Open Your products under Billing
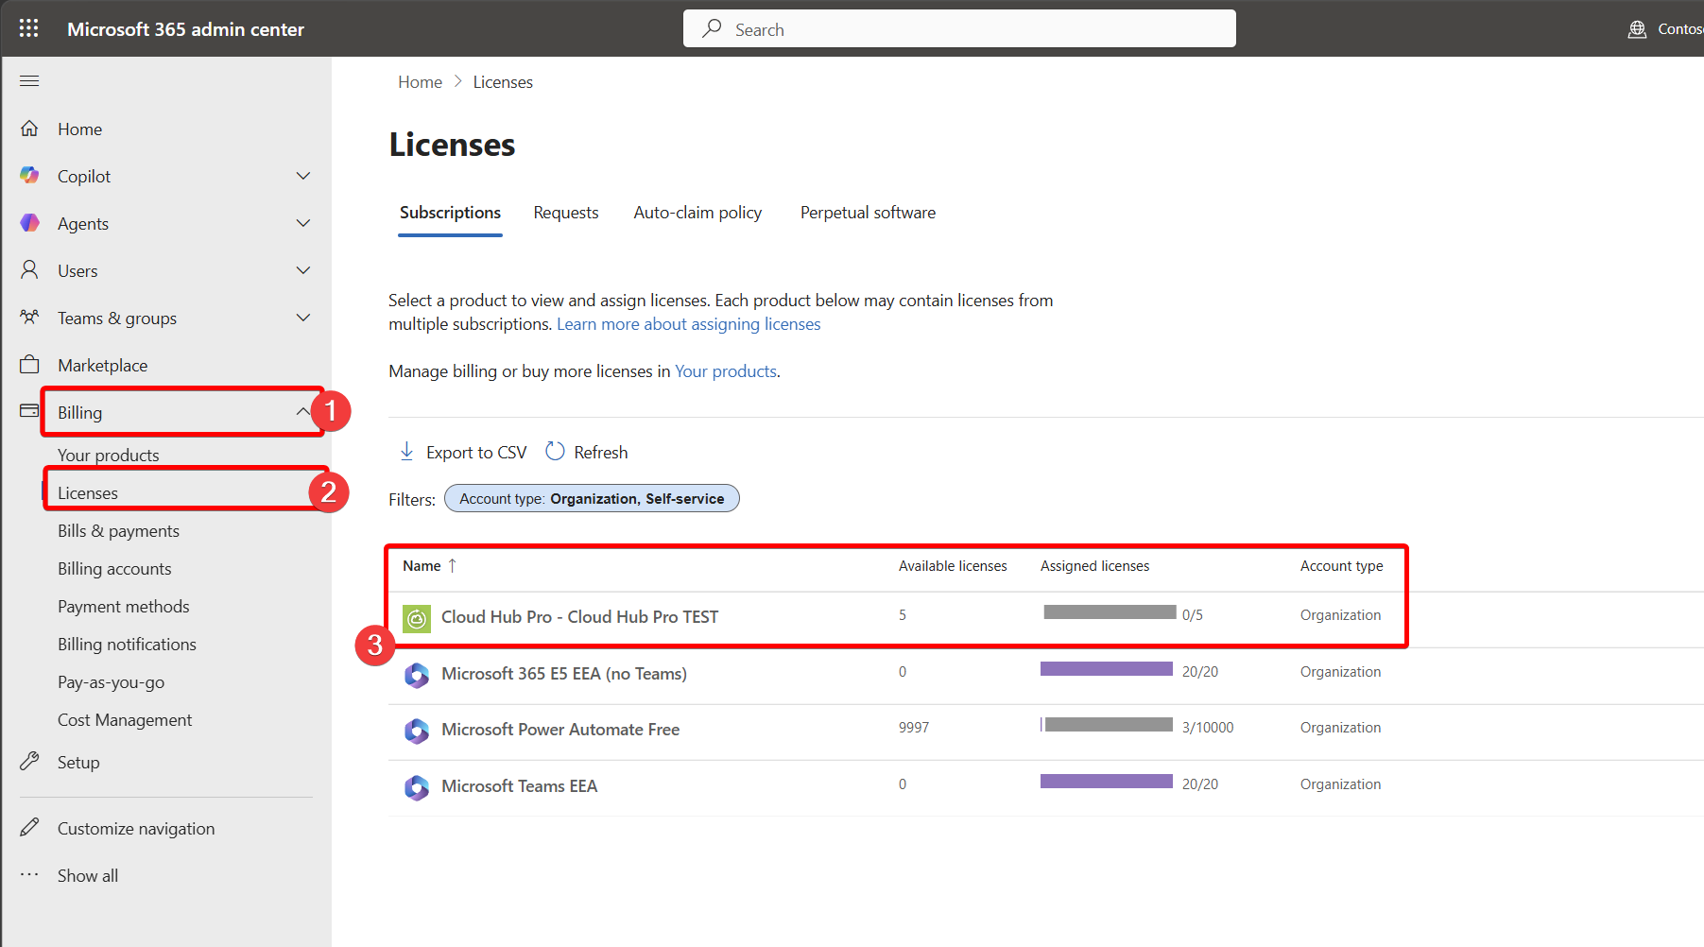This screenshot has width=1704, height=947. tap(109, 455)
